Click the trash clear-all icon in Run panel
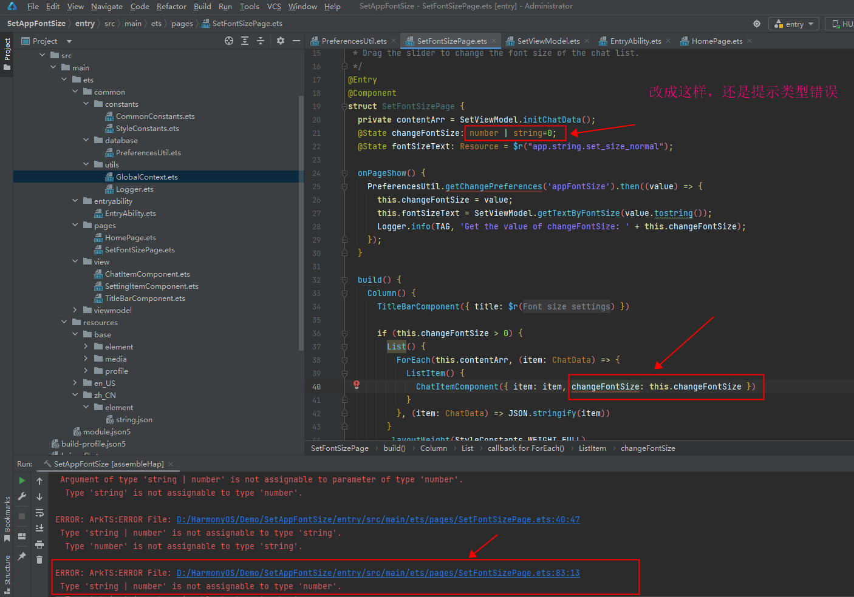The height and width of the screenshot is (597, 854). click(x=39, y=559)
